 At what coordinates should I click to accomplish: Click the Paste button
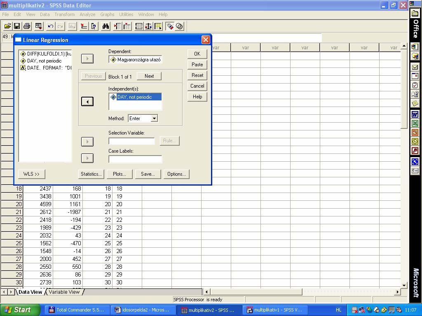tap(197, 65)
